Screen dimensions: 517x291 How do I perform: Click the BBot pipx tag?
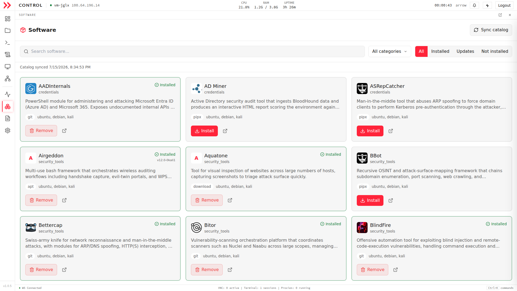coord(363,186)
